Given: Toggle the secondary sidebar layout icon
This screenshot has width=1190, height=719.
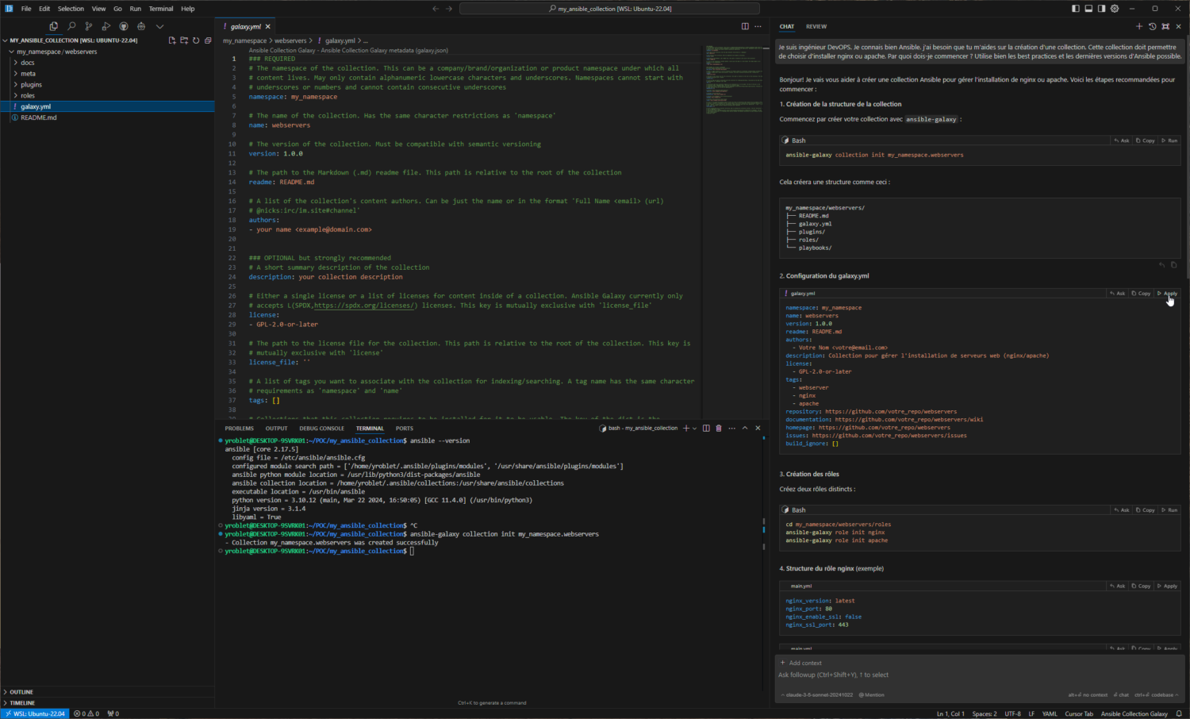Looking at the screenshot, I should pos(1101,9).
